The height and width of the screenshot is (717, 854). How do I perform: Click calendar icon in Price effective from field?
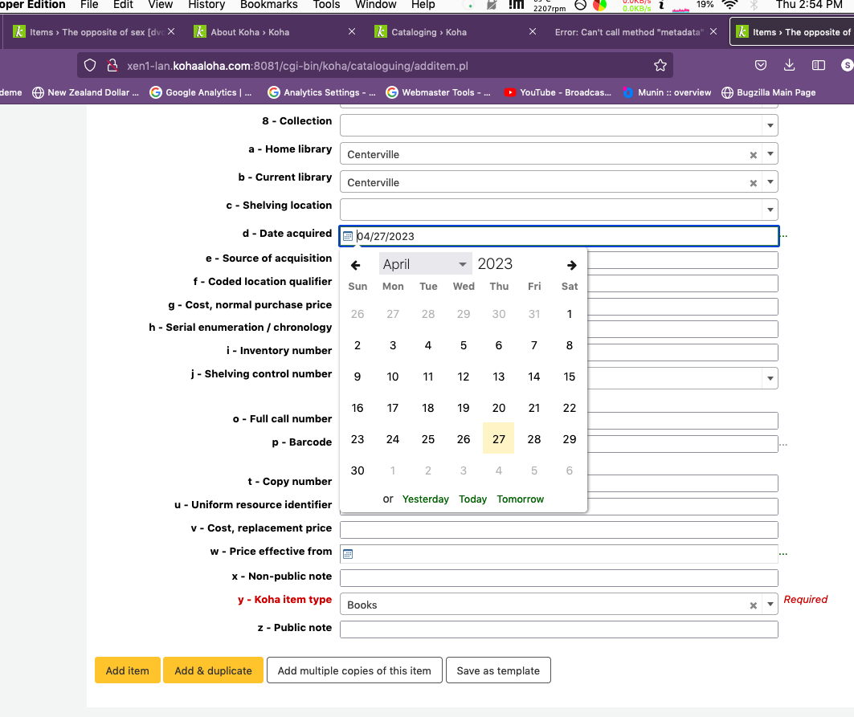click(x=348, y=553)
